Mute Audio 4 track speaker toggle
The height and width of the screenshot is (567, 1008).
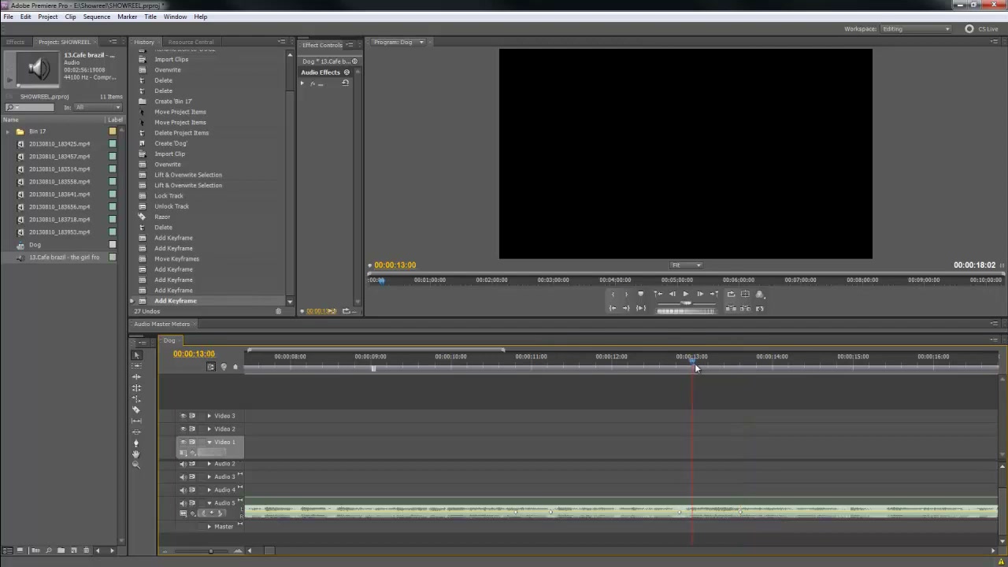[x=183, y=490]
